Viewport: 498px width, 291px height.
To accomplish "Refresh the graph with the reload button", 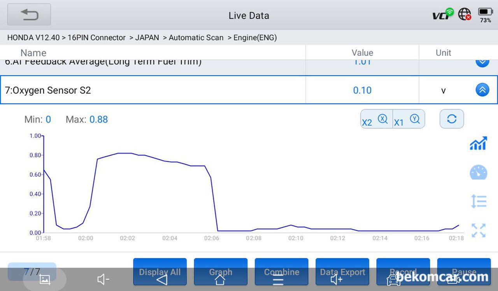I will coord(452,119).
